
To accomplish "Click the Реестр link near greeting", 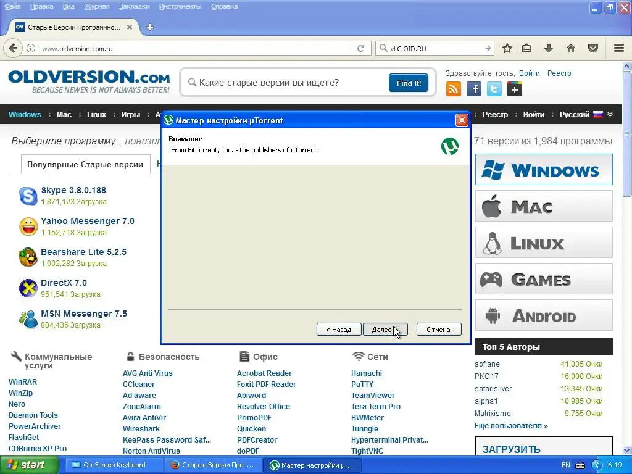I will tap(559, 73).
